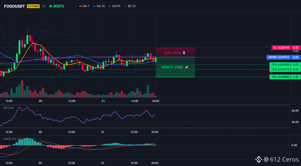Click the current price 0.01971
This screenshot has width=301, height=166.
tap(57, 6)
